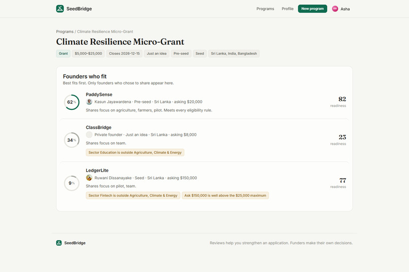Click Ruwani Dissanayake's avatar thumbnail
Screen dimensions: 409x272
tap(89, 178)
